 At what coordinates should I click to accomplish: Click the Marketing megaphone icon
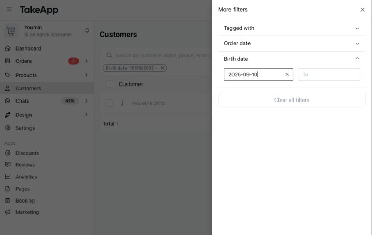tap(8, 212)
